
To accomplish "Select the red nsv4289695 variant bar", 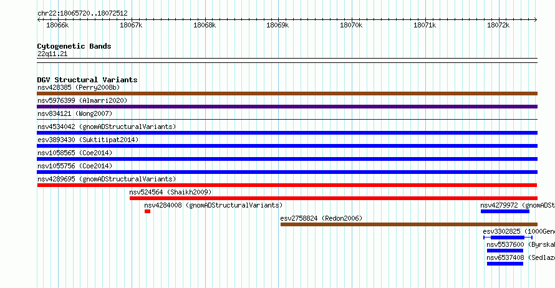I will point(287,185).
